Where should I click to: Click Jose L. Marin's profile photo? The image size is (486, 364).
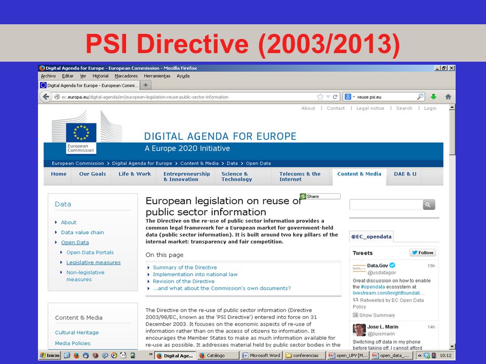(359, 330)
